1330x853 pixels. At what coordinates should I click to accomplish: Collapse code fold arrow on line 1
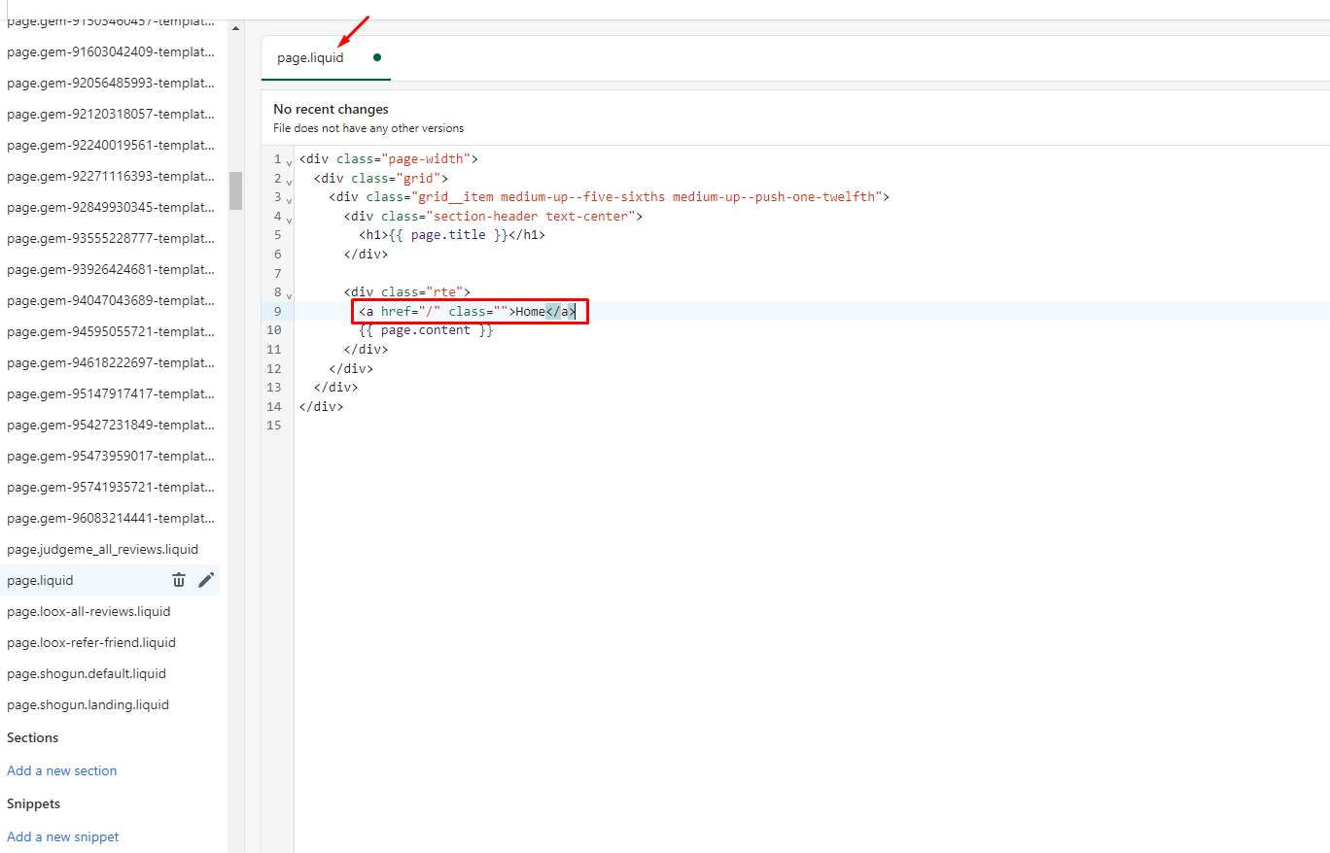(289, 161)
